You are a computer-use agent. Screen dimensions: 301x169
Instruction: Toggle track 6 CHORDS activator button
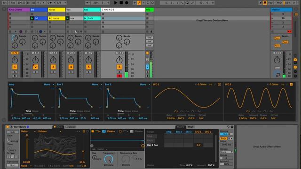(119, 67)
